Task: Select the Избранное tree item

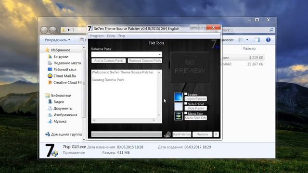Action: (61, 50)
